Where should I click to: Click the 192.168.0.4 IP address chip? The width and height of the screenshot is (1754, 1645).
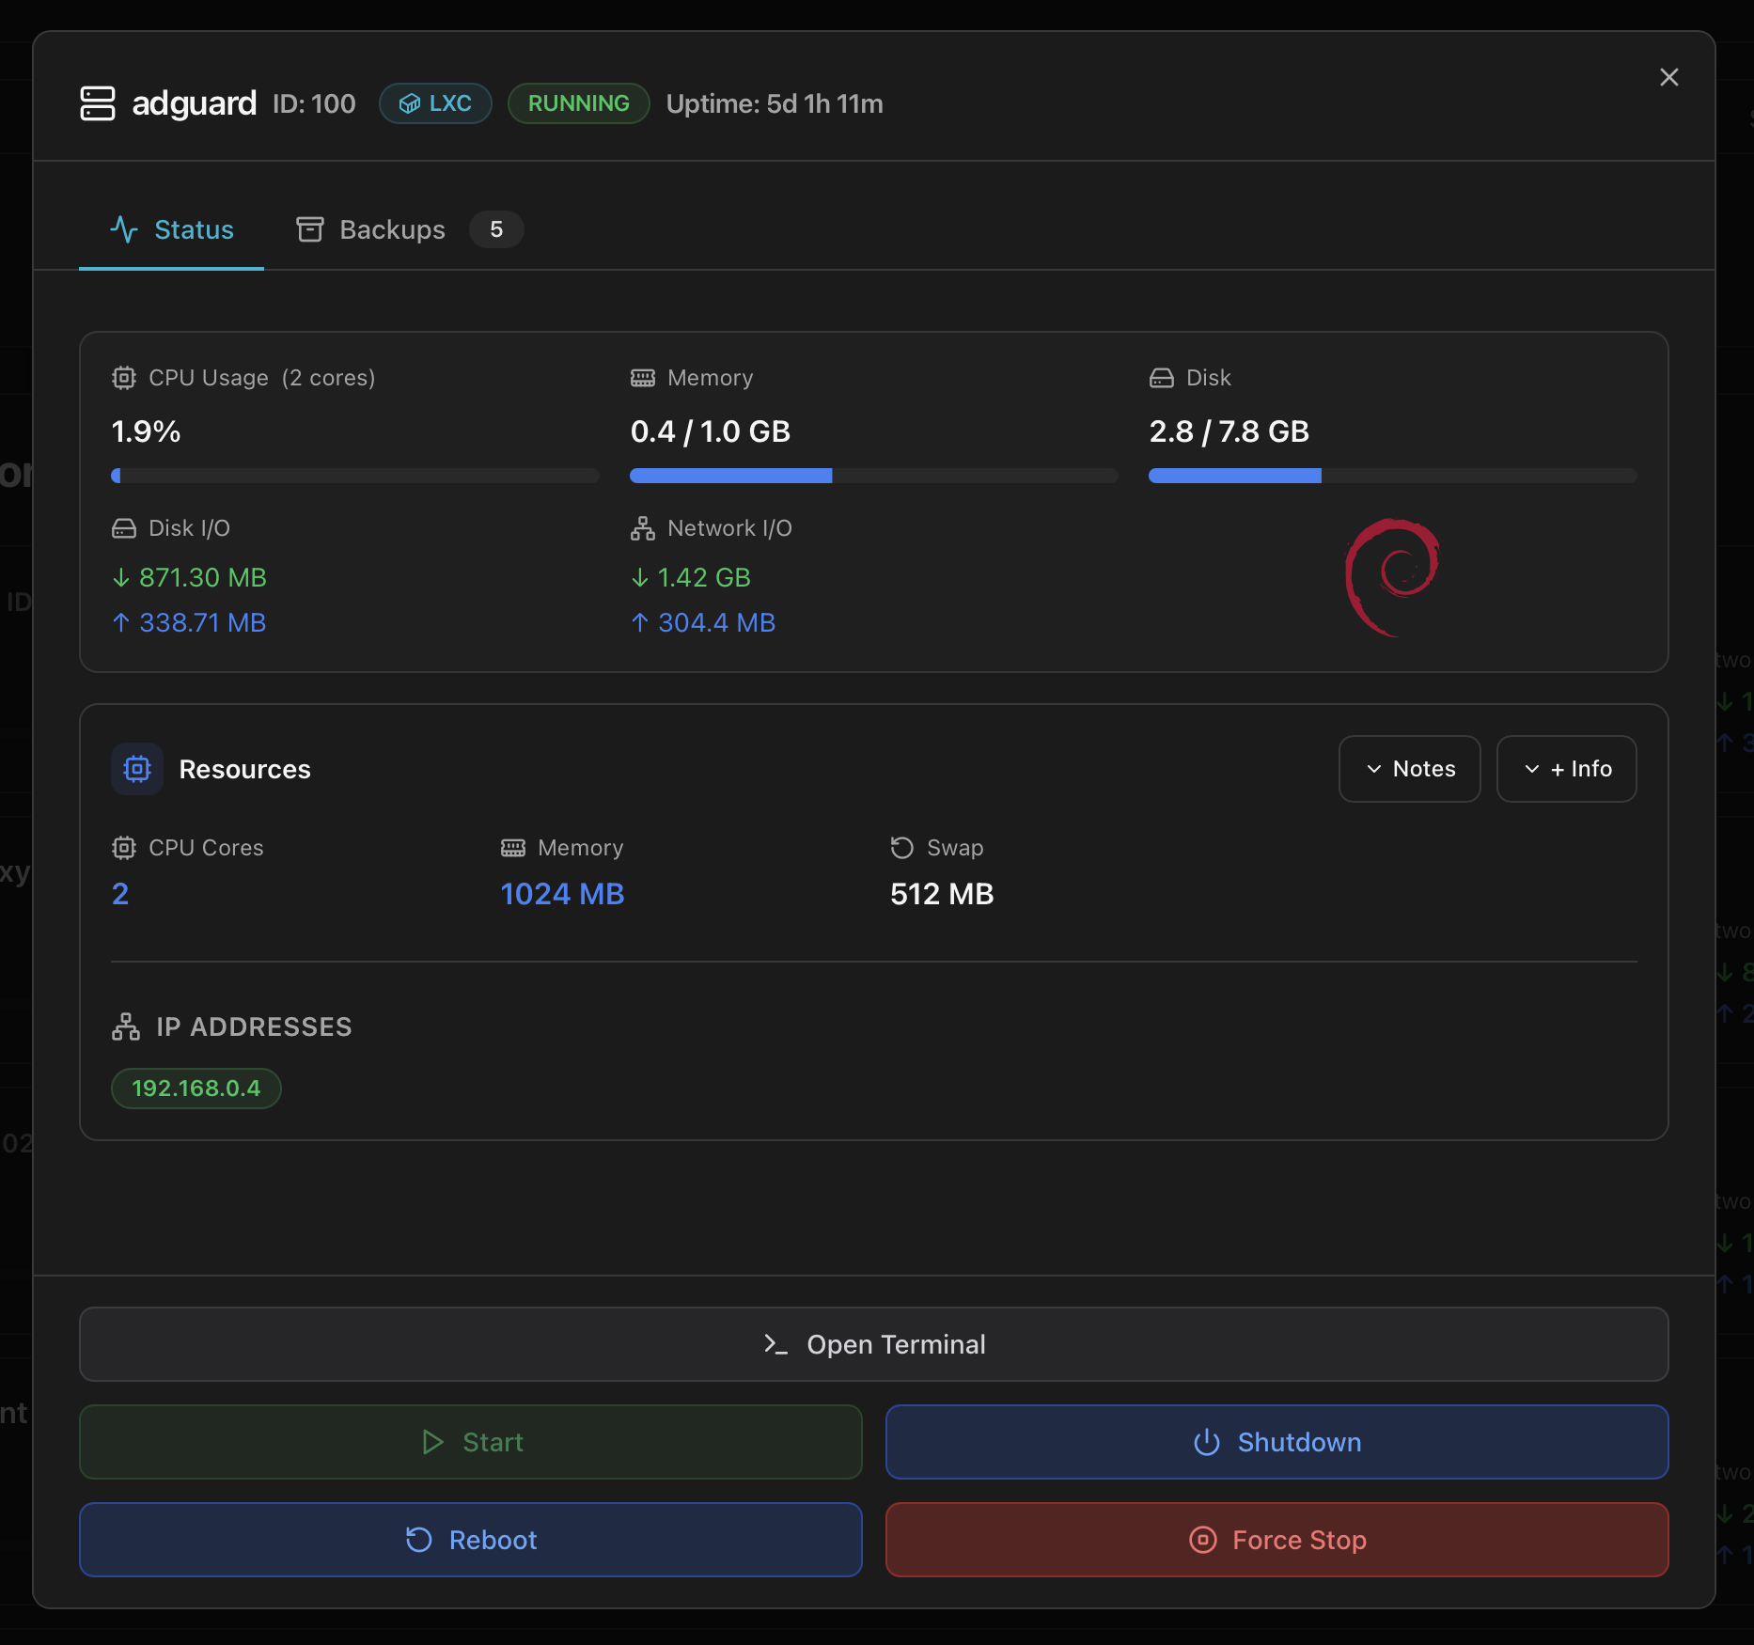[x=196, y=1089]
